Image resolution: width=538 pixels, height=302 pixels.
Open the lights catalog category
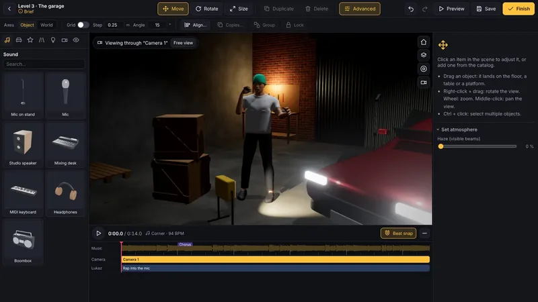(53, 40)
